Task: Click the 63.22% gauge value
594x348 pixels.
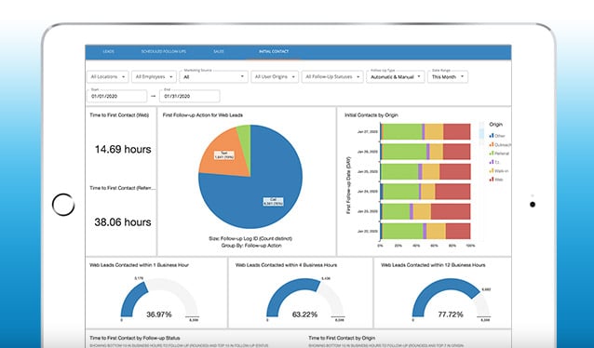Action: tap(305, 315)
